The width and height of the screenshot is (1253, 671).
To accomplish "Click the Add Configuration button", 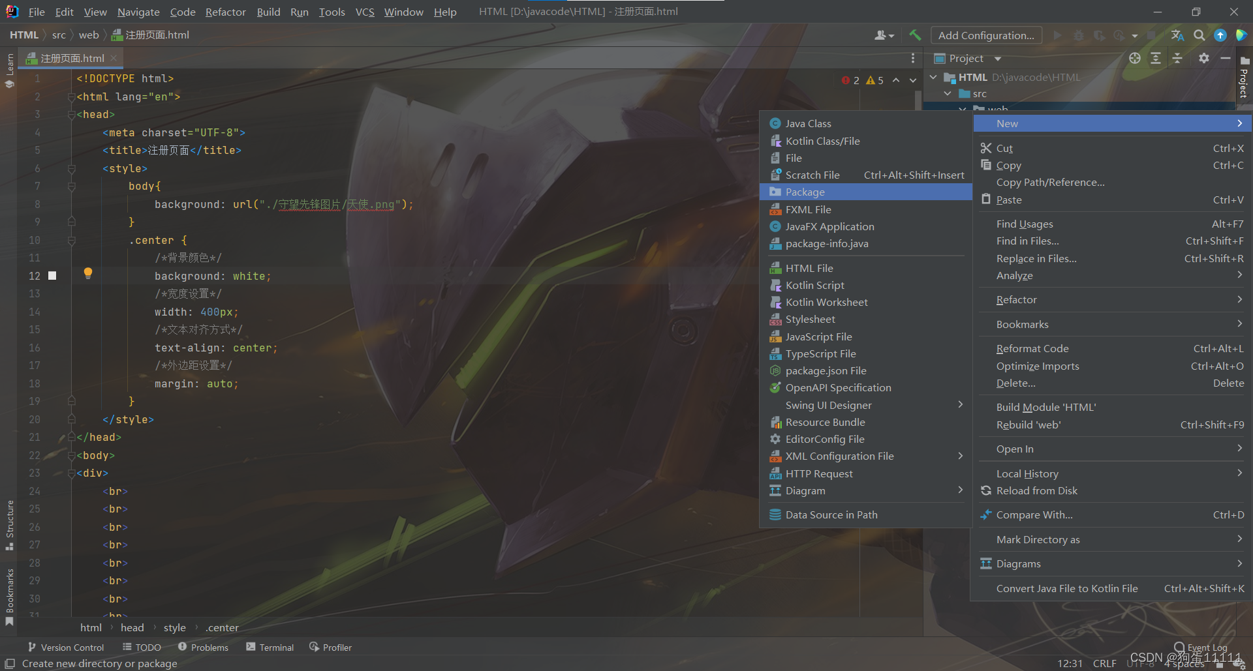I will coord(986,35).
